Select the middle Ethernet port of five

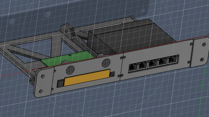[152, 64]
